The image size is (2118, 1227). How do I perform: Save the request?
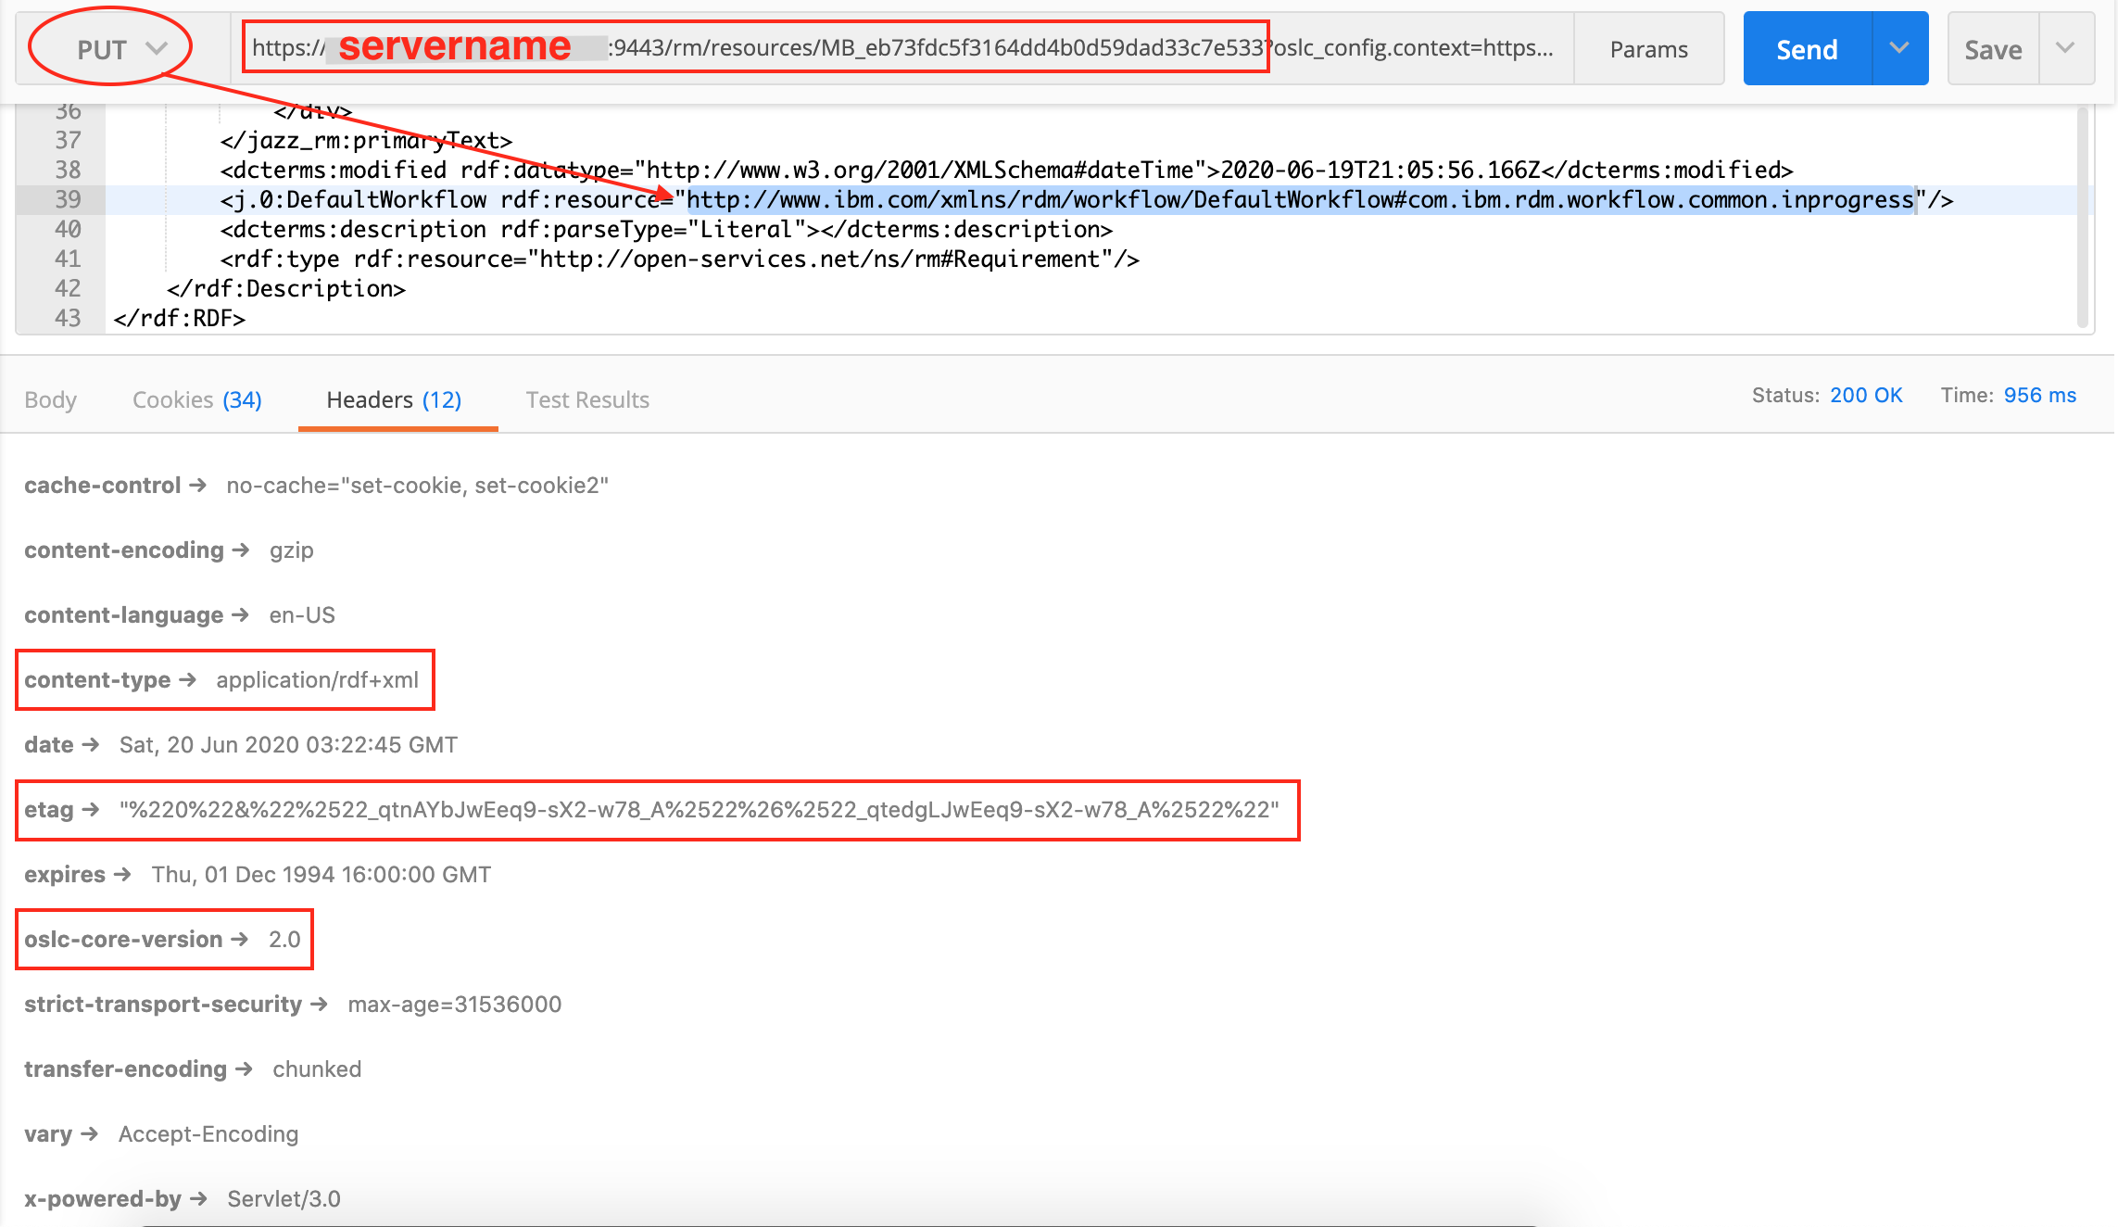[1993, 49]
